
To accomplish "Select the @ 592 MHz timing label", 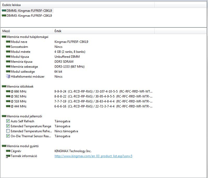I will pyautogui.click(x=19, y=96).
